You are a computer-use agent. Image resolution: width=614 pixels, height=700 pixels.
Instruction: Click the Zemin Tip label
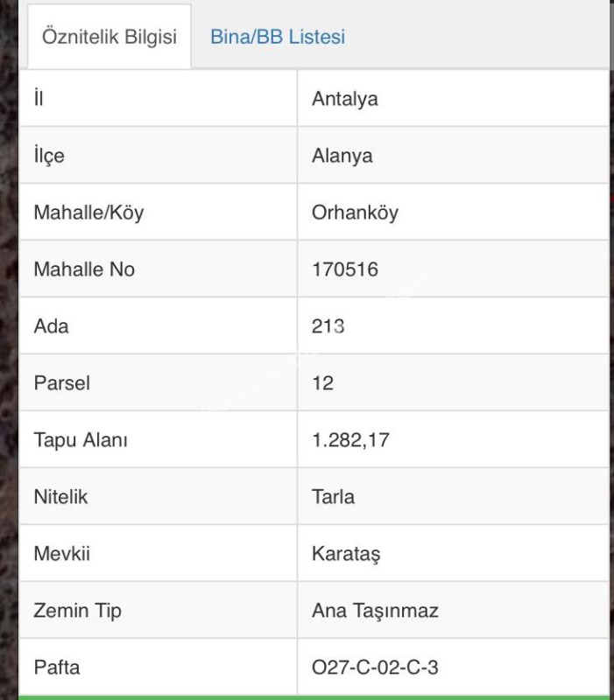coord(78,611)
